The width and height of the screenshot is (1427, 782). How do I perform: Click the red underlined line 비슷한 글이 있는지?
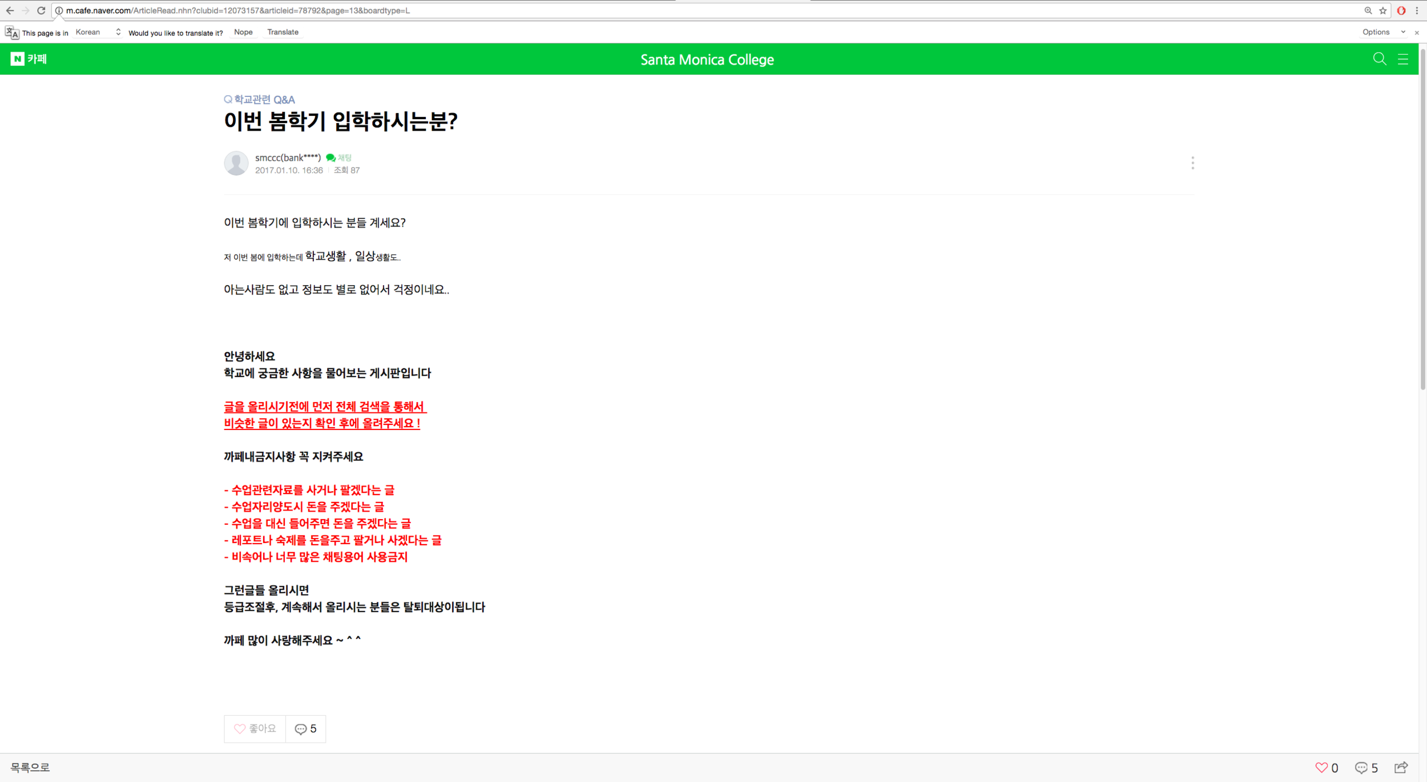[x=322, y=423]
